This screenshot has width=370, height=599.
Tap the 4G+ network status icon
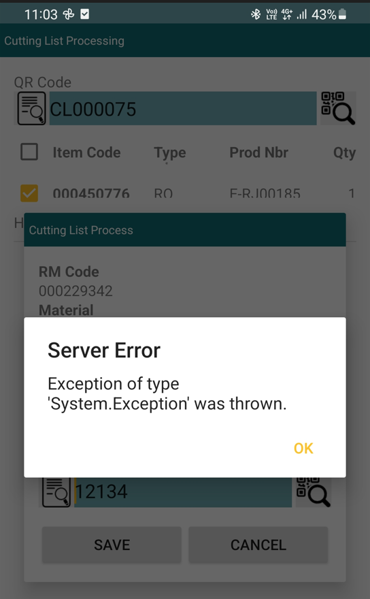(287, 14)
